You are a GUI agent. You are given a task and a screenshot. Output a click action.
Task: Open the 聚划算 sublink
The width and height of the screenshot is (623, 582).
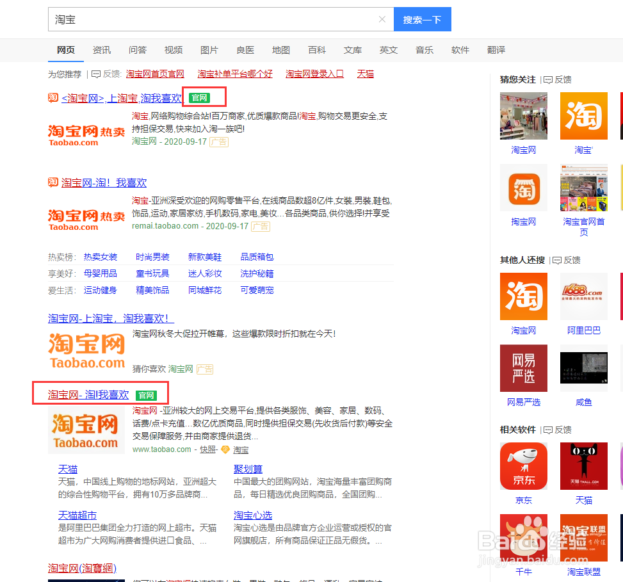coord(248,469)
